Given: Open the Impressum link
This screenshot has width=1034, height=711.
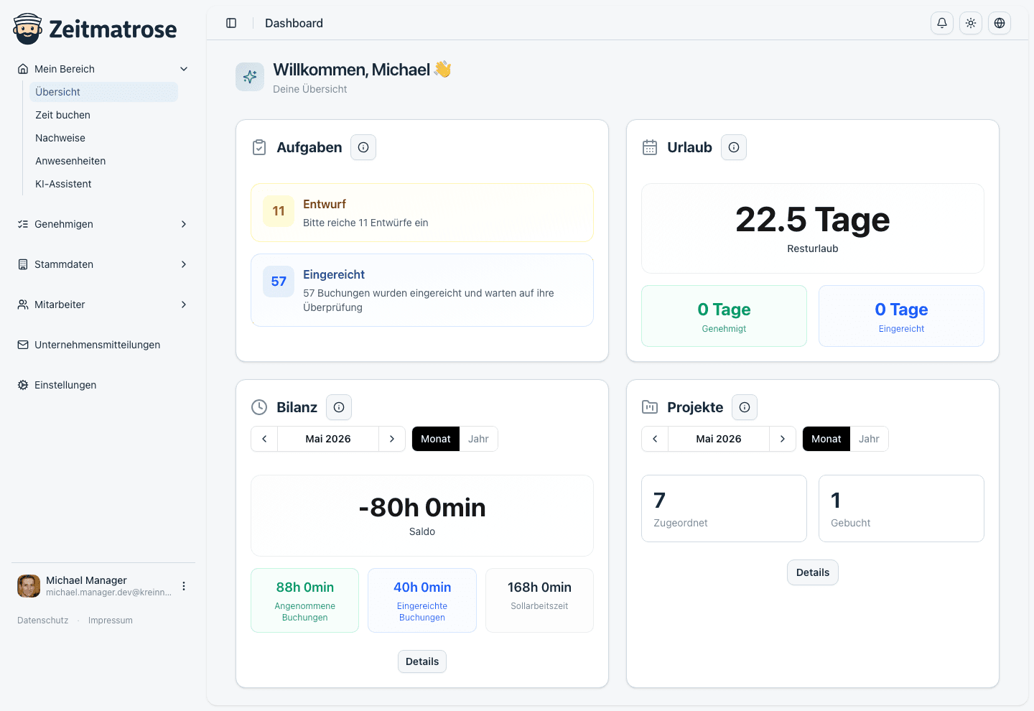Looking at the screenshot, I should pyautogui.click(x=111, y=621).
